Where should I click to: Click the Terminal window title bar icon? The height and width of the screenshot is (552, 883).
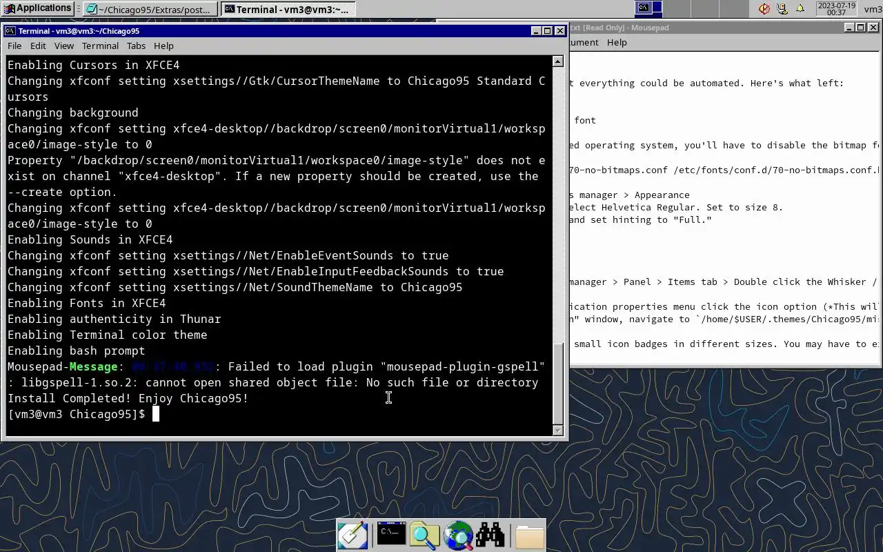click(10, 31)
